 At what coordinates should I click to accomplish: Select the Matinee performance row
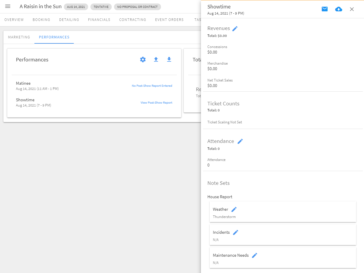(94, 86)
